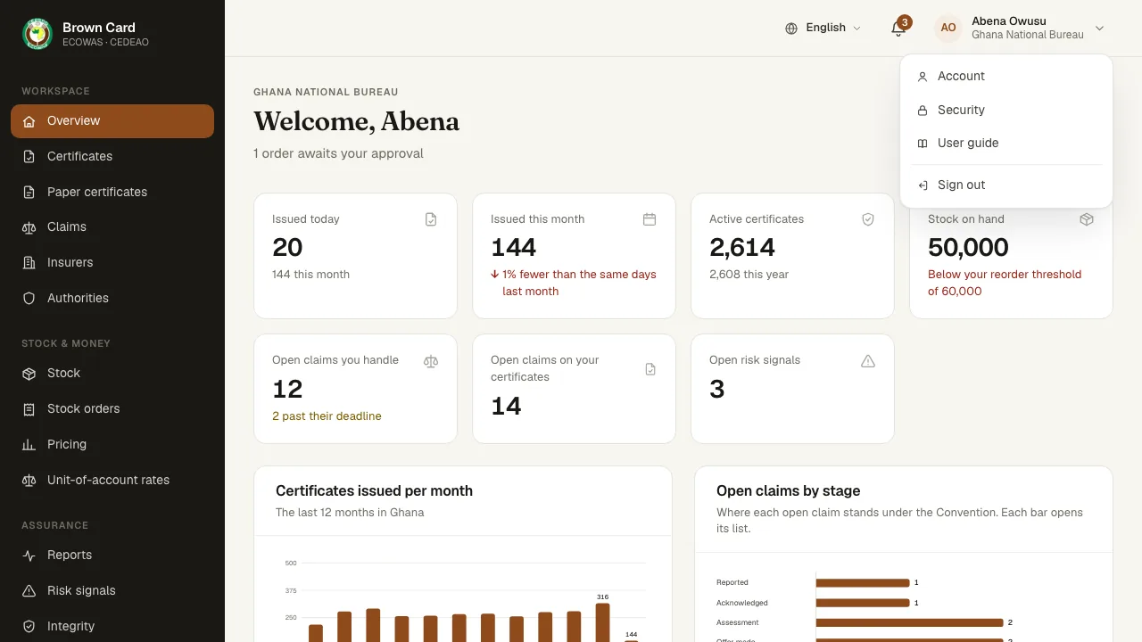Click '1 order awaits your approval' text

pos(338,153)
